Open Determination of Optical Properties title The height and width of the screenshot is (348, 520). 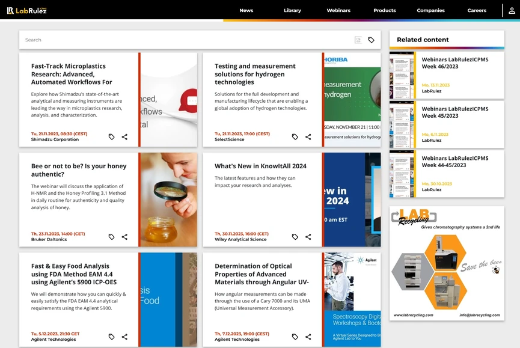point(262,274)
